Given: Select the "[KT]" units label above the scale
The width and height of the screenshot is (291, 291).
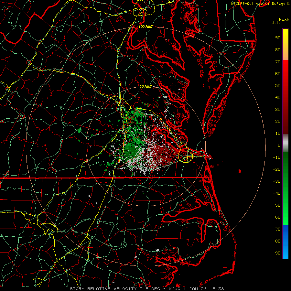Looking at the screenshot, I should pos(276,22).
